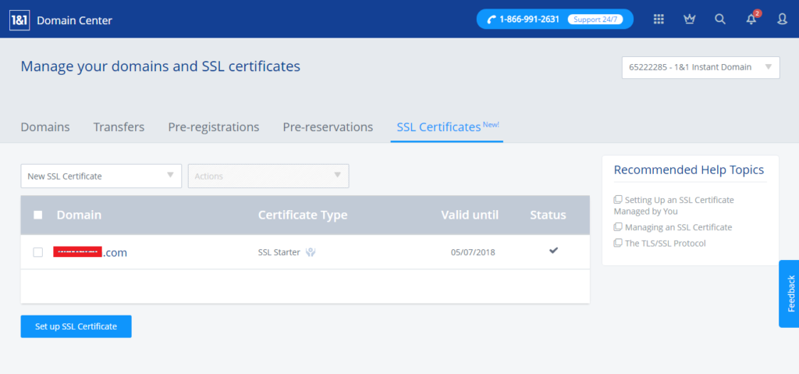Click the 1-866-991-2631 phone number

tap(530, 20)
